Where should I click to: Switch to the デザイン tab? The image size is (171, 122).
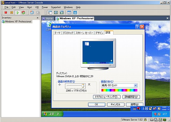point(99,33)
